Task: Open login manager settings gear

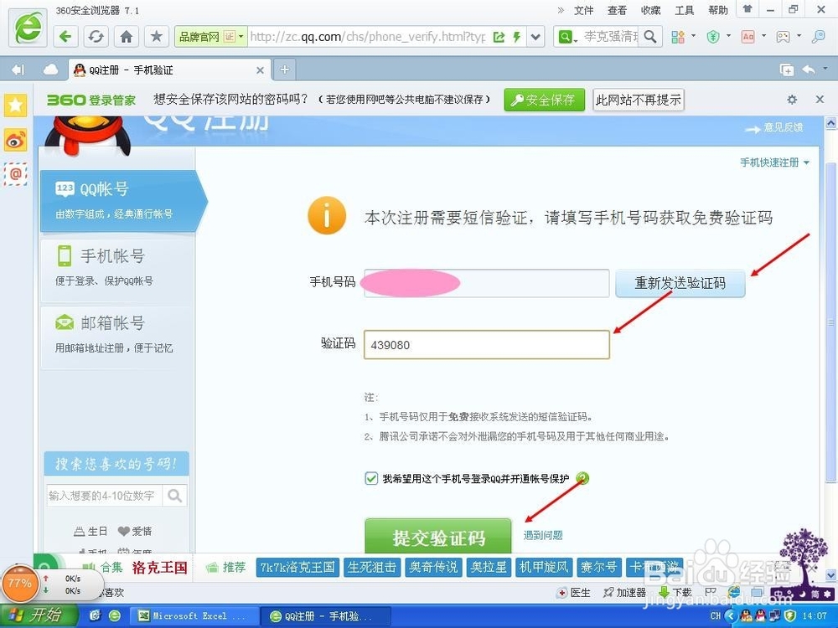Action: pyautogui.click(x=792, y=100)
